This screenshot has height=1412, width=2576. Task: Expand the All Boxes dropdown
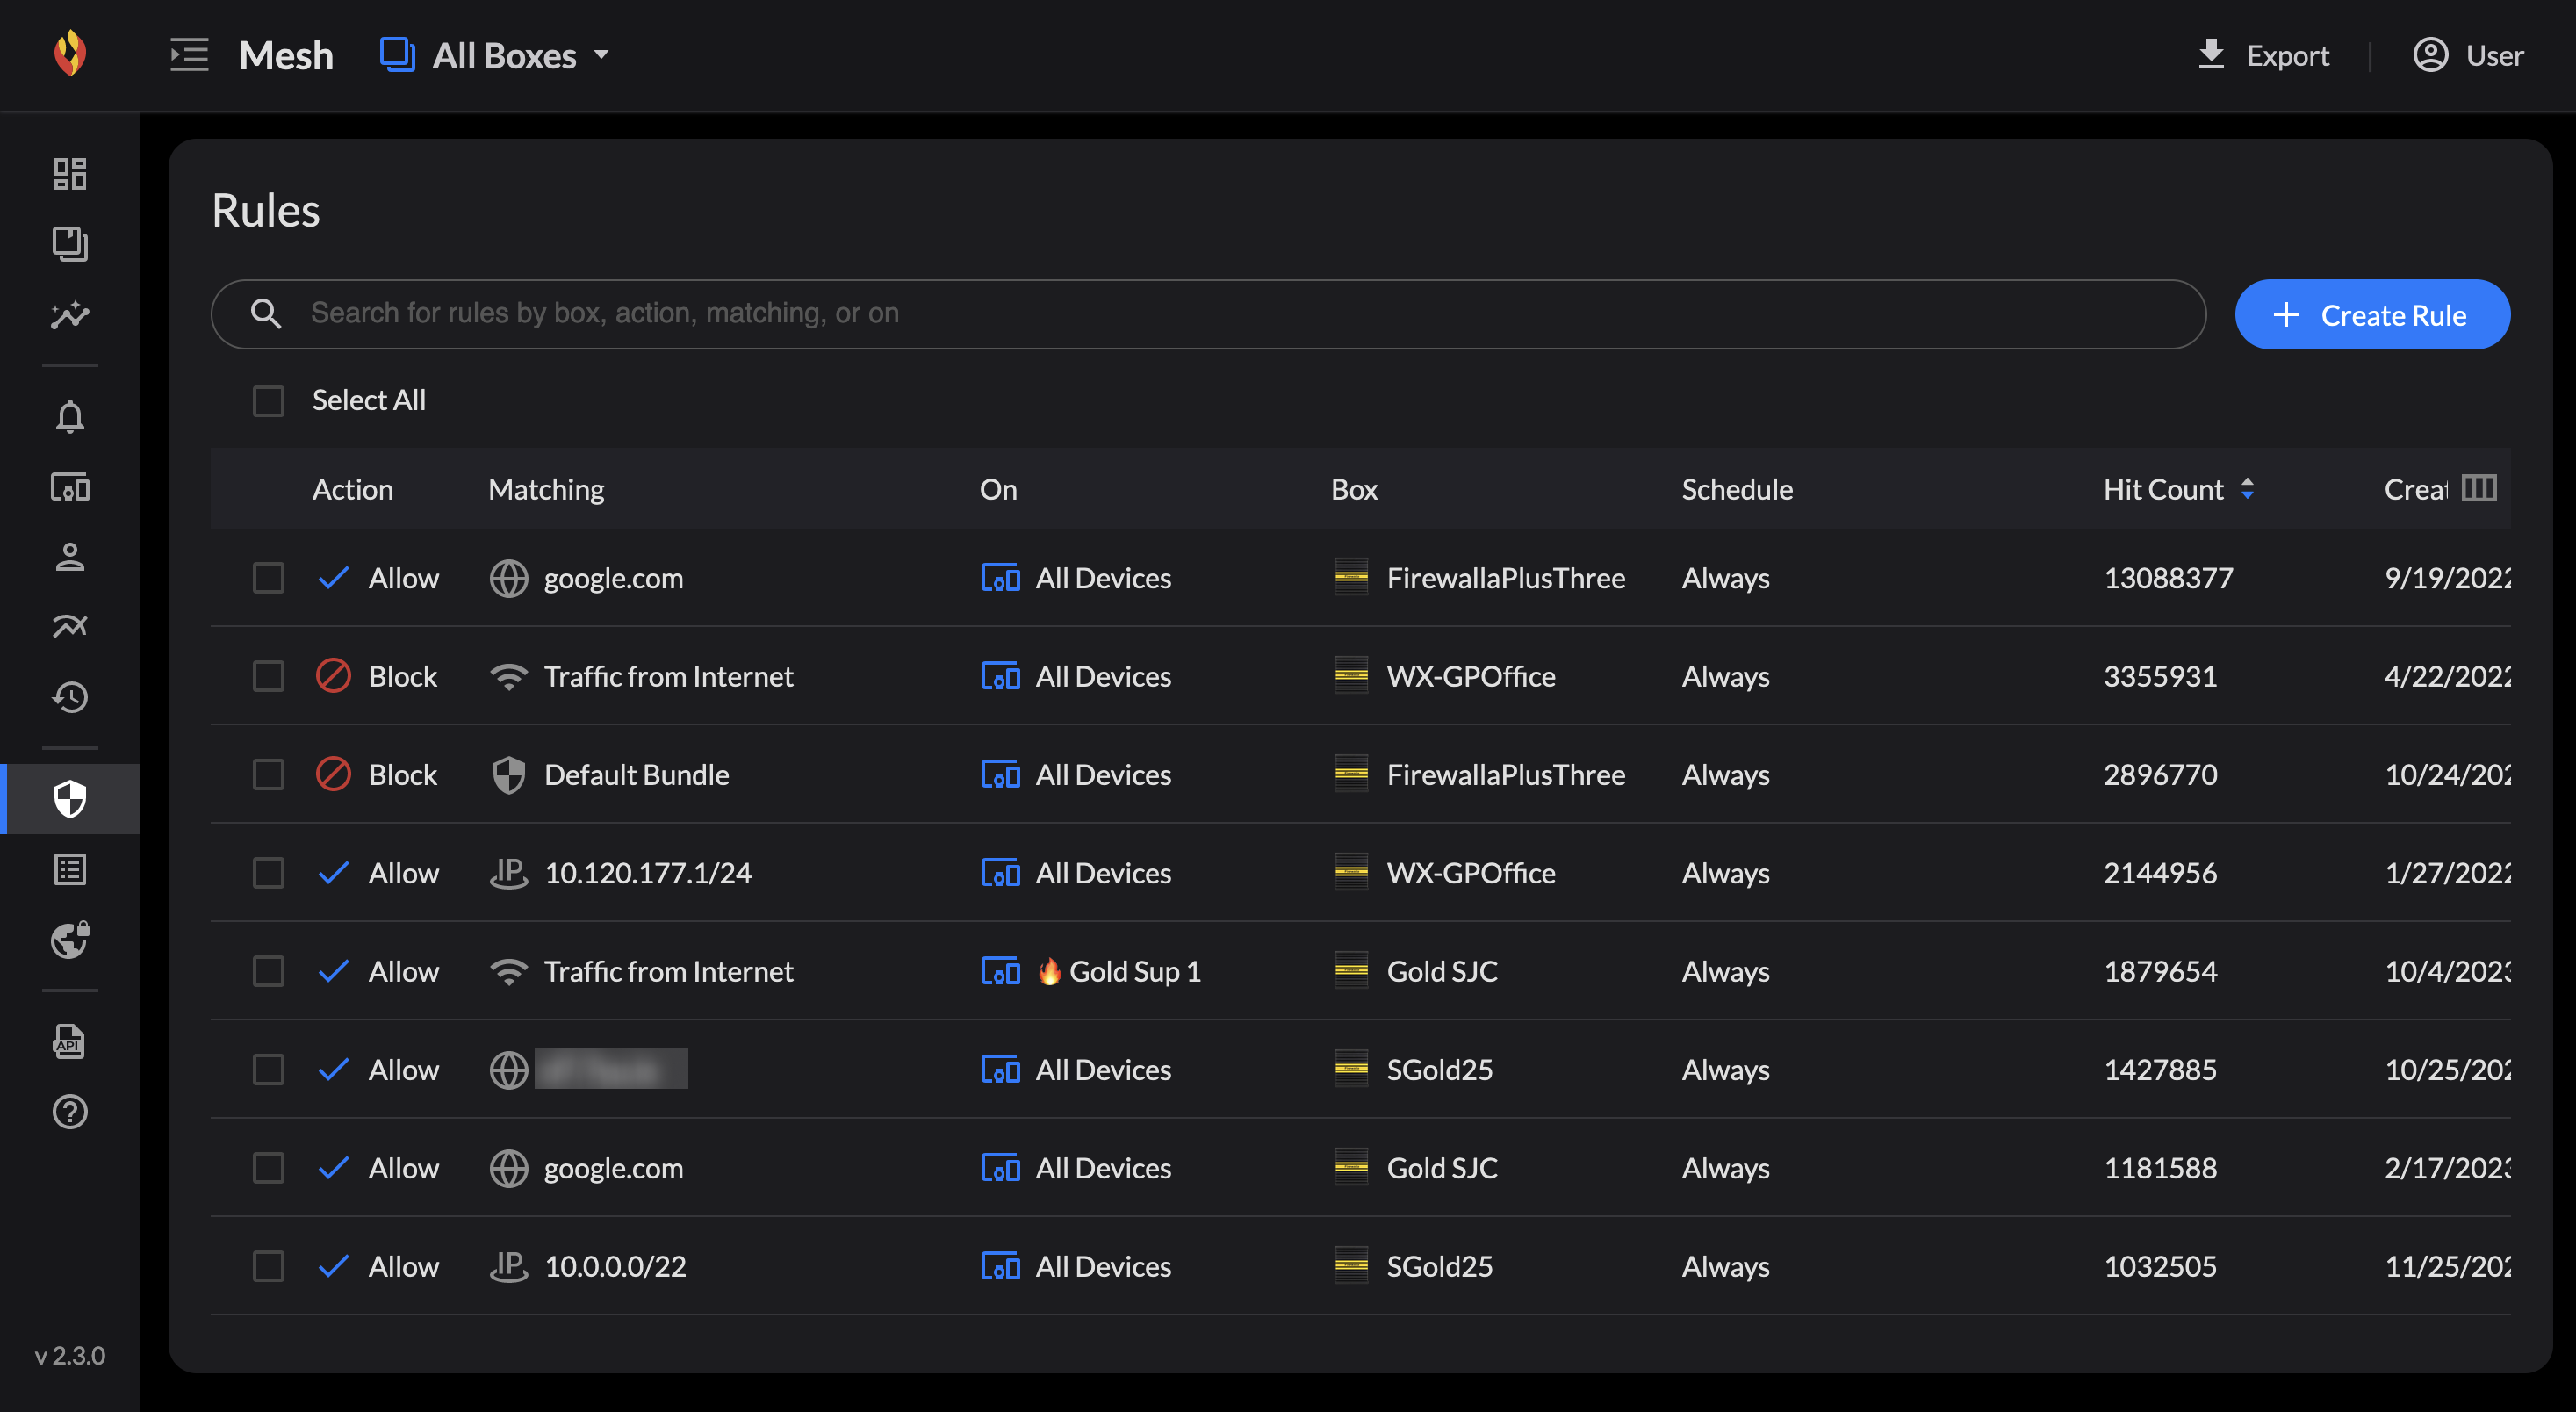[495, 55]
